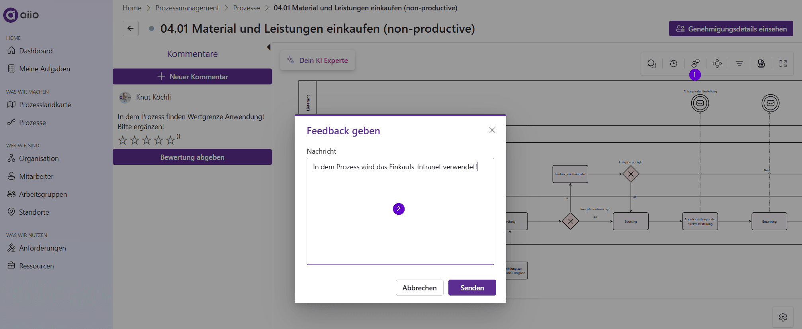The height and width of the screenshot is (329, 802).
Task: Open Dein KI Experte
Action: tap(317, 60)
